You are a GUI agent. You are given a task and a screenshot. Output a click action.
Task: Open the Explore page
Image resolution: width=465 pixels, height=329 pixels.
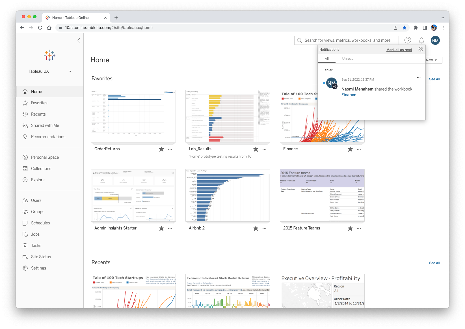coord(50,180)
